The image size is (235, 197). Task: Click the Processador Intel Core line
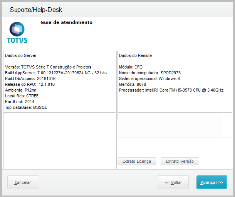[x=171, y=90]
